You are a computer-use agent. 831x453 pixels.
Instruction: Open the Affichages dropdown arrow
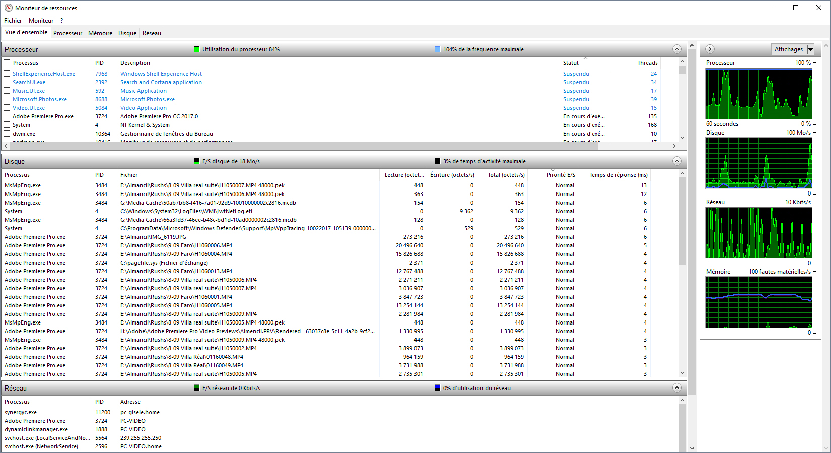click(810, 49)
